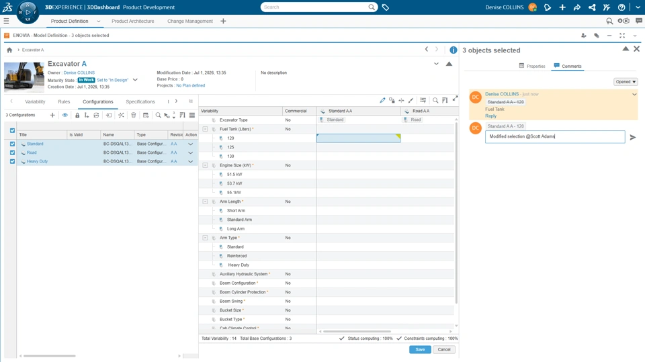Open notifications bell in the top bar
Image resolution: width=645 pixels, height=362 pixels.
pyautogui.click(x=547, y=7)
